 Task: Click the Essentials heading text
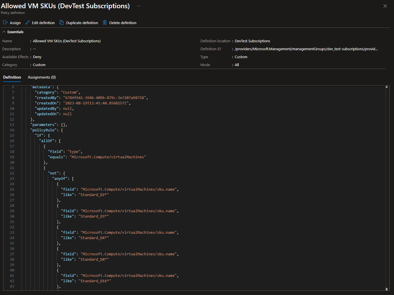tap(15, 32)
